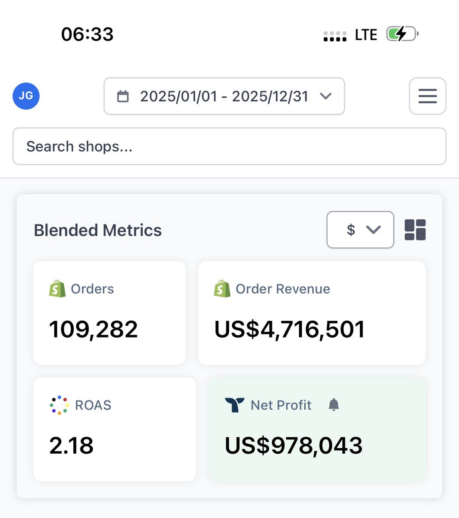Click the Blended Metrics heading
This screenshot has height=518, width=459.
click(x=98, y=230)
